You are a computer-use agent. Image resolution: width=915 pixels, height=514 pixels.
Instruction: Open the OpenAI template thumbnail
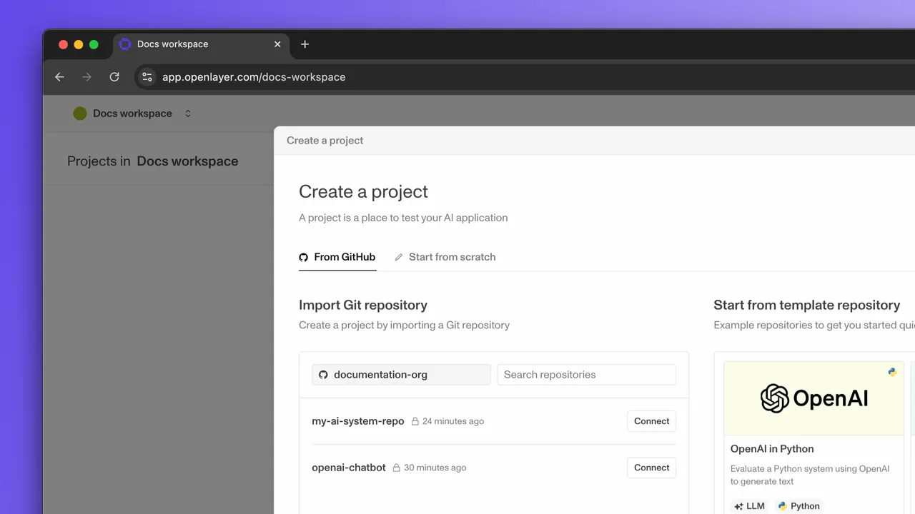[813, 398]
